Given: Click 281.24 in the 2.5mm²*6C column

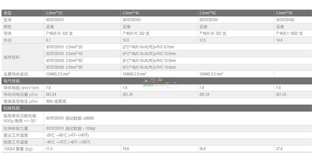Looking at the screenshot, I should pyautogui.click(x=204, y=94).
